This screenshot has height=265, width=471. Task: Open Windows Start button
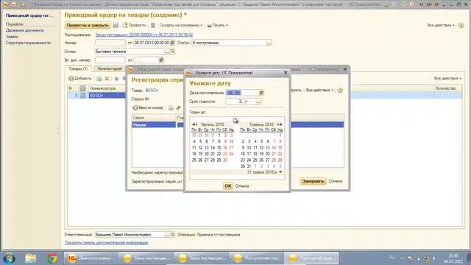click(9, 258)
